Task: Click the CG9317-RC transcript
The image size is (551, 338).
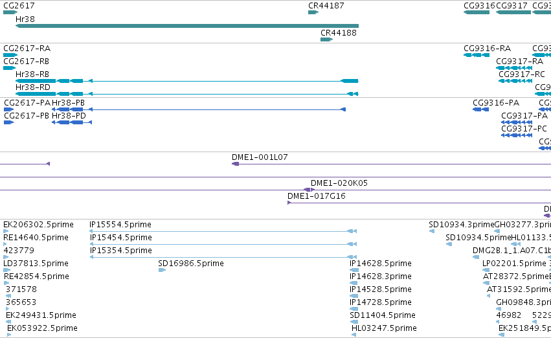Action: point(515,81)
